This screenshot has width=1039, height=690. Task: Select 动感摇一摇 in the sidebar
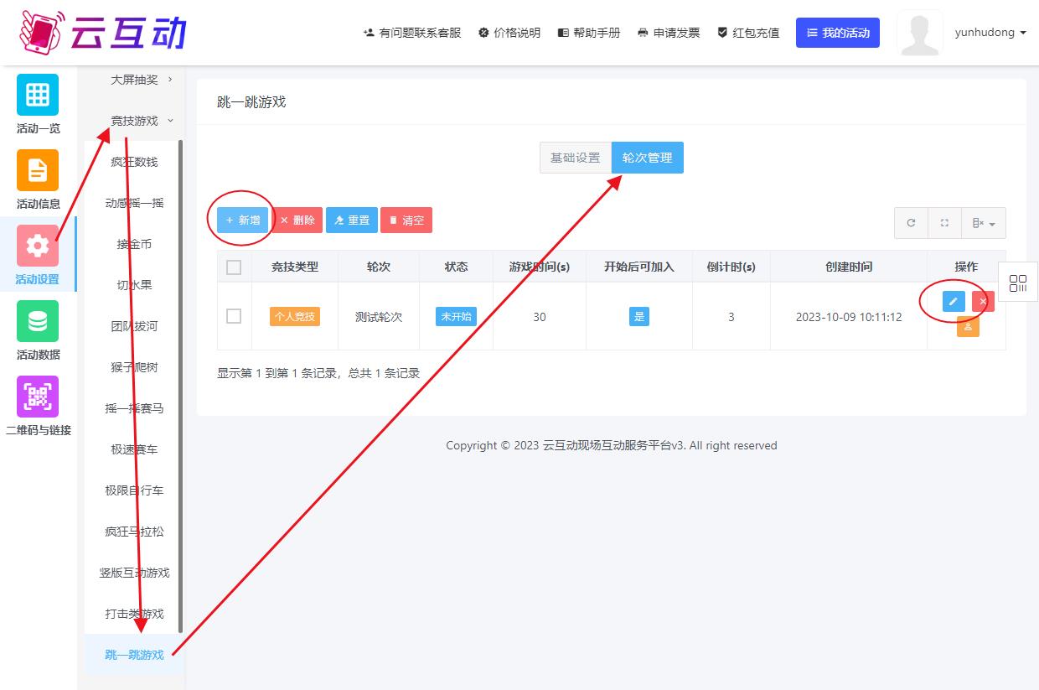pyautogui.click(x=134, y=203)
